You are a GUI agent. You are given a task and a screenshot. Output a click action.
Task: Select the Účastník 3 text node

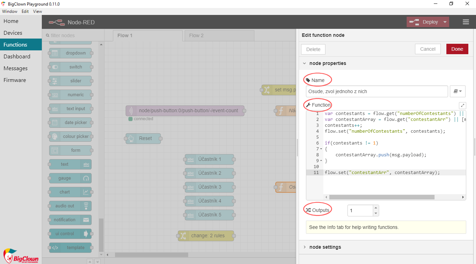209,187
